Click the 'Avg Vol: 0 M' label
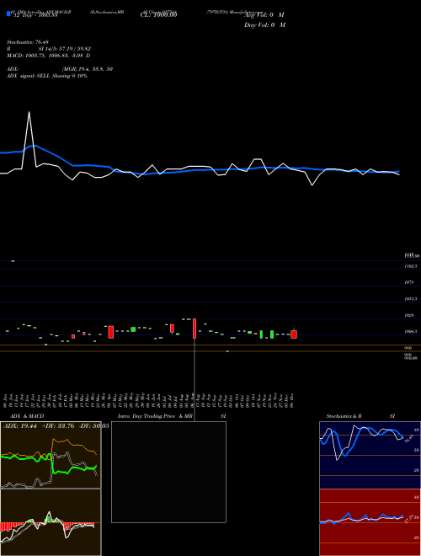The height and width of the screenshot is (556, 421). 264,15
